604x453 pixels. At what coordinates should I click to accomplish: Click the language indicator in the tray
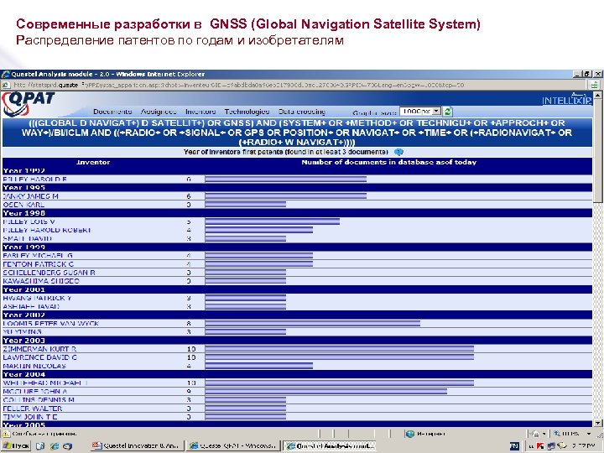pyautogui.click(x=514, y=446)
